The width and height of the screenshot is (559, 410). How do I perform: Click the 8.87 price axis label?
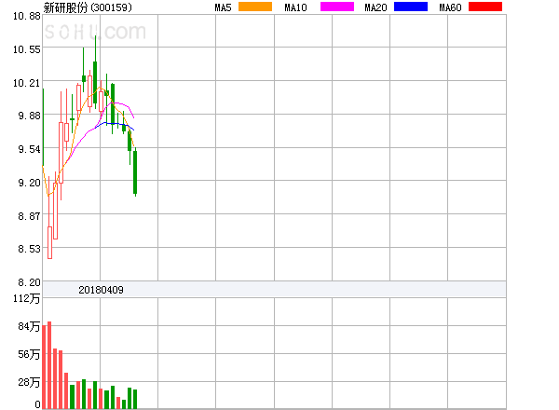(29, 216)
